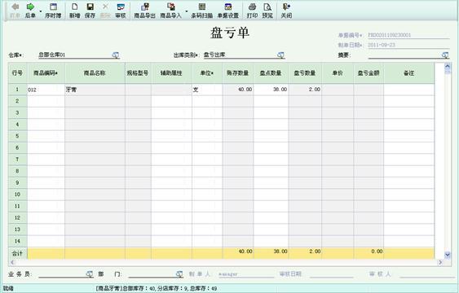Preview the document with 预览
Viewport: 459px width, 293px height.
coord(267,11)
